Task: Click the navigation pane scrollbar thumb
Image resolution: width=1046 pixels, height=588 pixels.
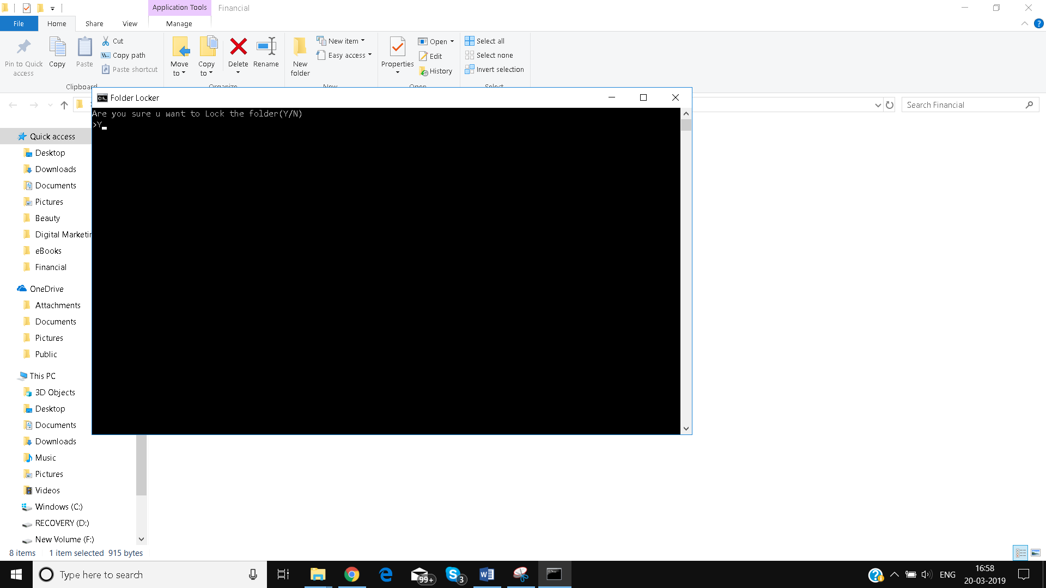Action: click(x=141, y=465)
